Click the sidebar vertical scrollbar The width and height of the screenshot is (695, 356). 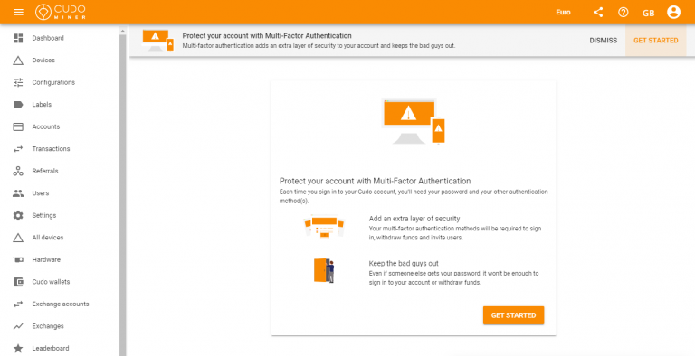coord(123,195)
